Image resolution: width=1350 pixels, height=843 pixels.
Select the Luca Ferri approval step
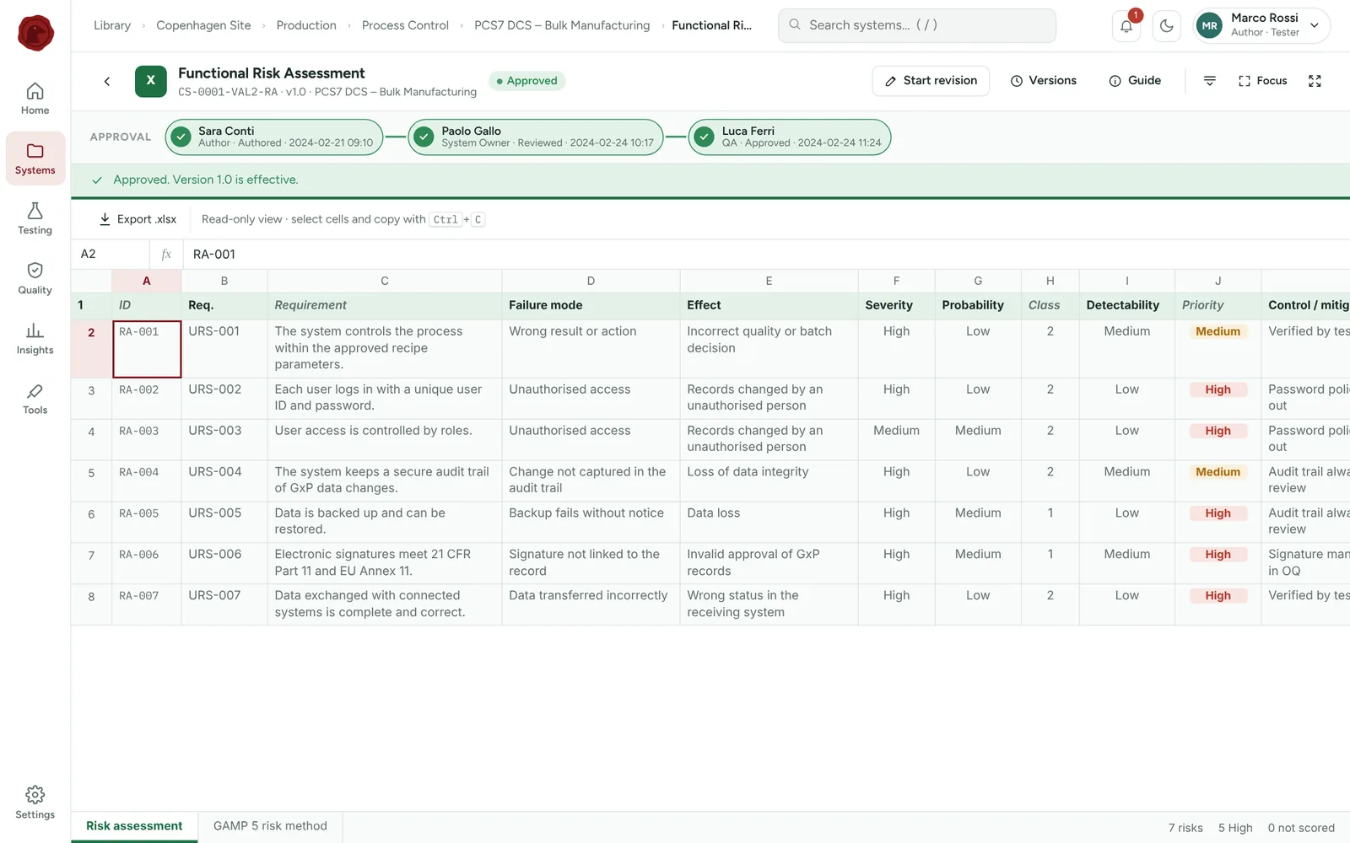click(x=790, y=137)
